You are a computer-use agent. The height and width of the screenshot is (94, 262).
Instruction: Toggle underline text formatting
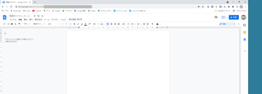click(82, 24)
